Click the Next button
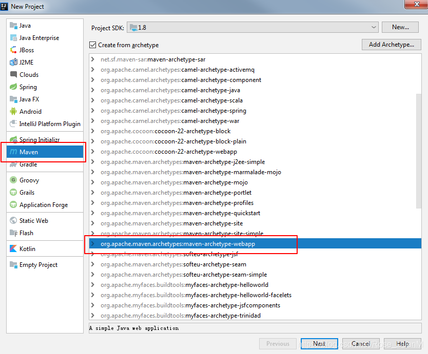The height and width of the screenshot is (354, 428). coord(319,344)
